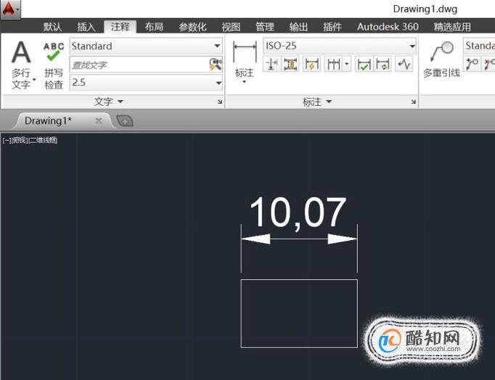Open a new drawing tab
The width and height of the screenshot is (495, 380).
coord(125,121)
